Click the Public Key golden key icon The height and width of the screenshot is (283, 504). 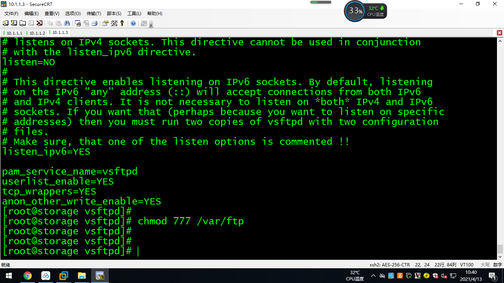point(122,23)
